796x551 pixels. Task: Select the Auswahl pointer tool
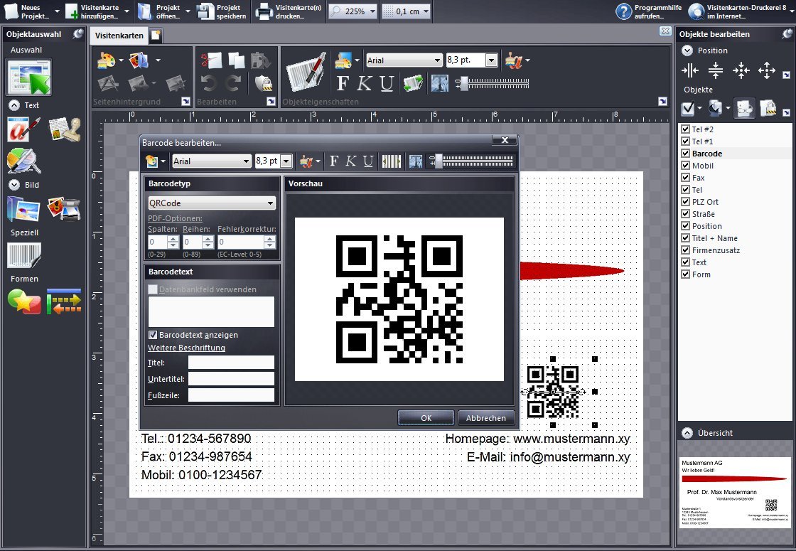[x=29, y=77]
